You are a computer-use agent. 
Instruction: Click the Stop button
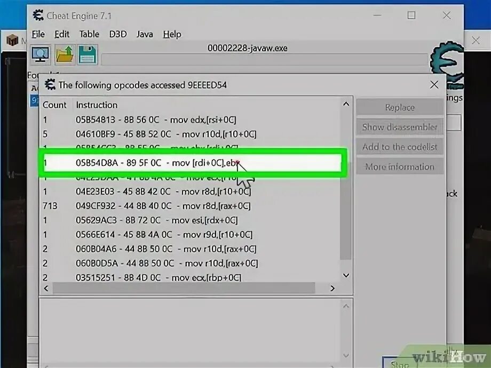click(400, 363)
